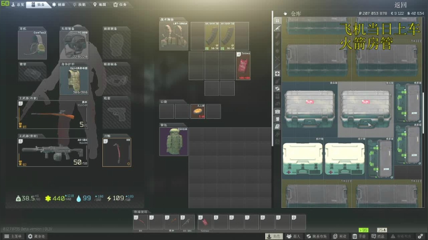Viewport: 428px width, 240px height.
Task: Click the carry weight value 38.5
Action: [x=27, y=198]
